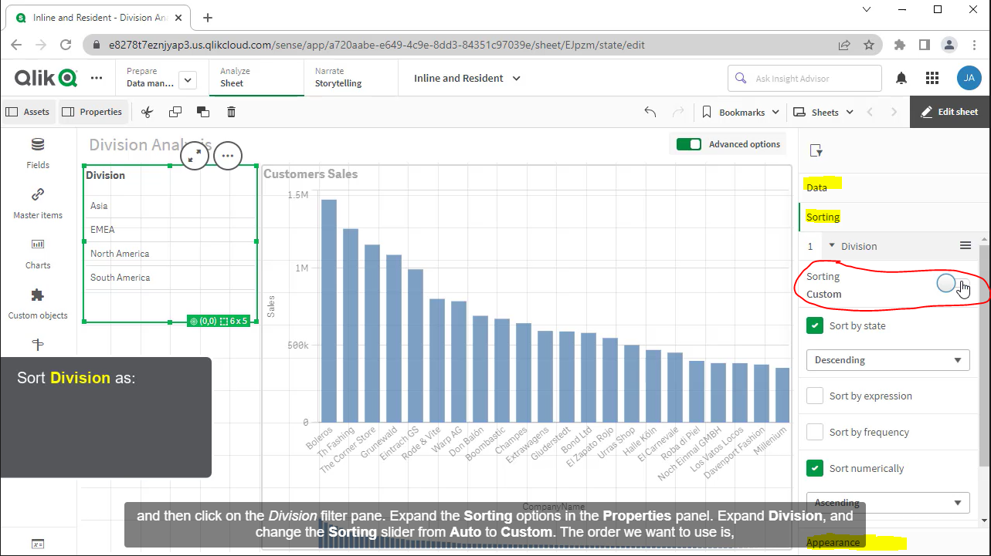Switch to Analyze Sheet tab
Image resolution: width=991 pixels, height=556 pixels.
point(256,77)
